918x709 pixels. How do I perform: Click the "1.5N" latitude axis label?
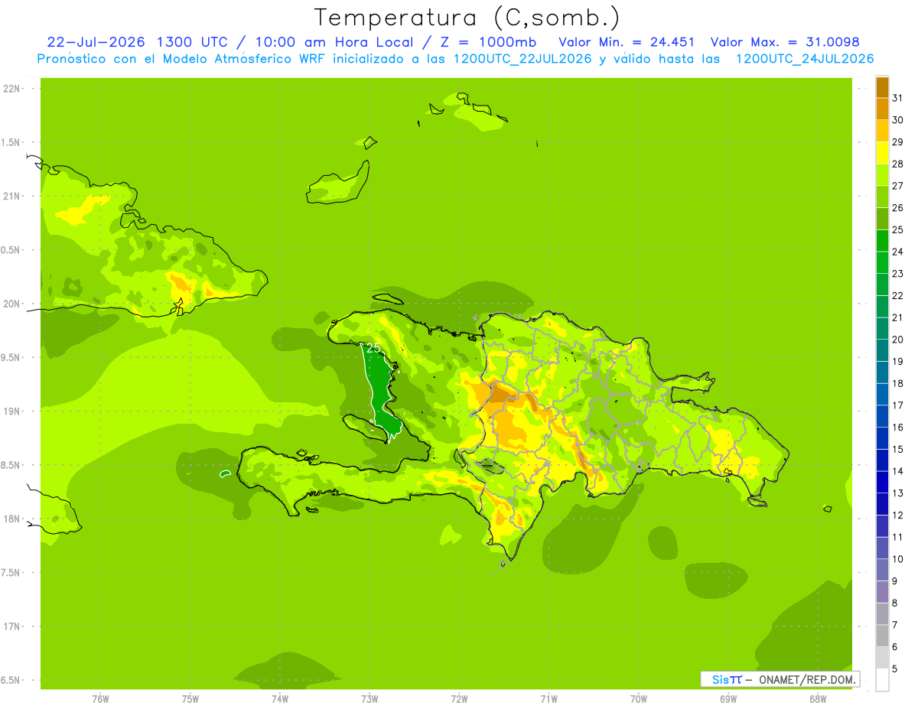pos(11,142)
